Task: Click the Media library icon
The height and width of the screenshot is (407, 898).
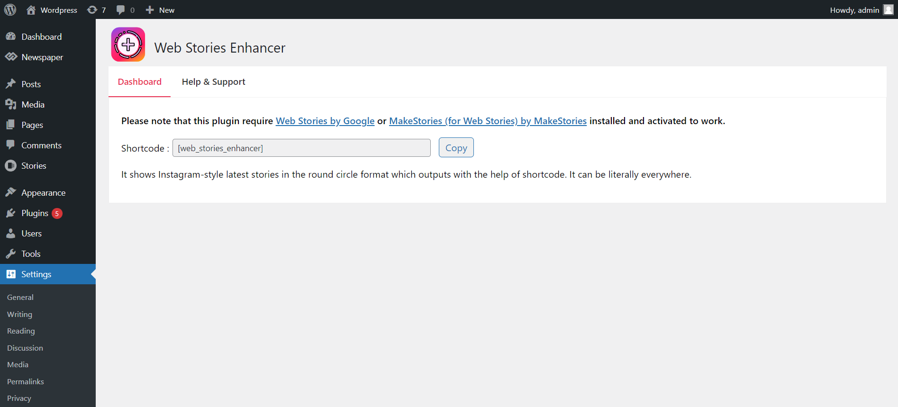Action: (11, 104)
